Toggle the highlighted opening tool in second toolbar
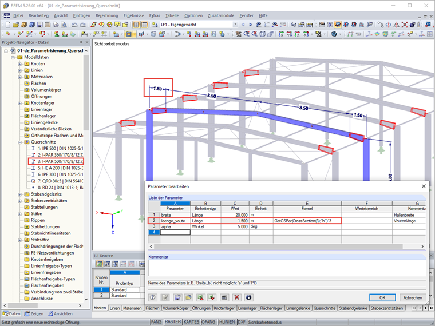Screen dimensions: 435x326 tap(128, 34)
